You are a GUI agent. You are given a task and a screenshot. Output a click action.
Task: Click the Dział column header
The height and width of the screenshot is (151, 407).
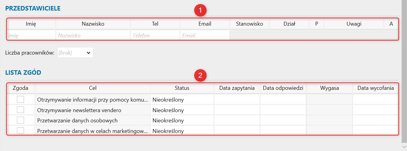pyautogui.click(x=289, y=24)
